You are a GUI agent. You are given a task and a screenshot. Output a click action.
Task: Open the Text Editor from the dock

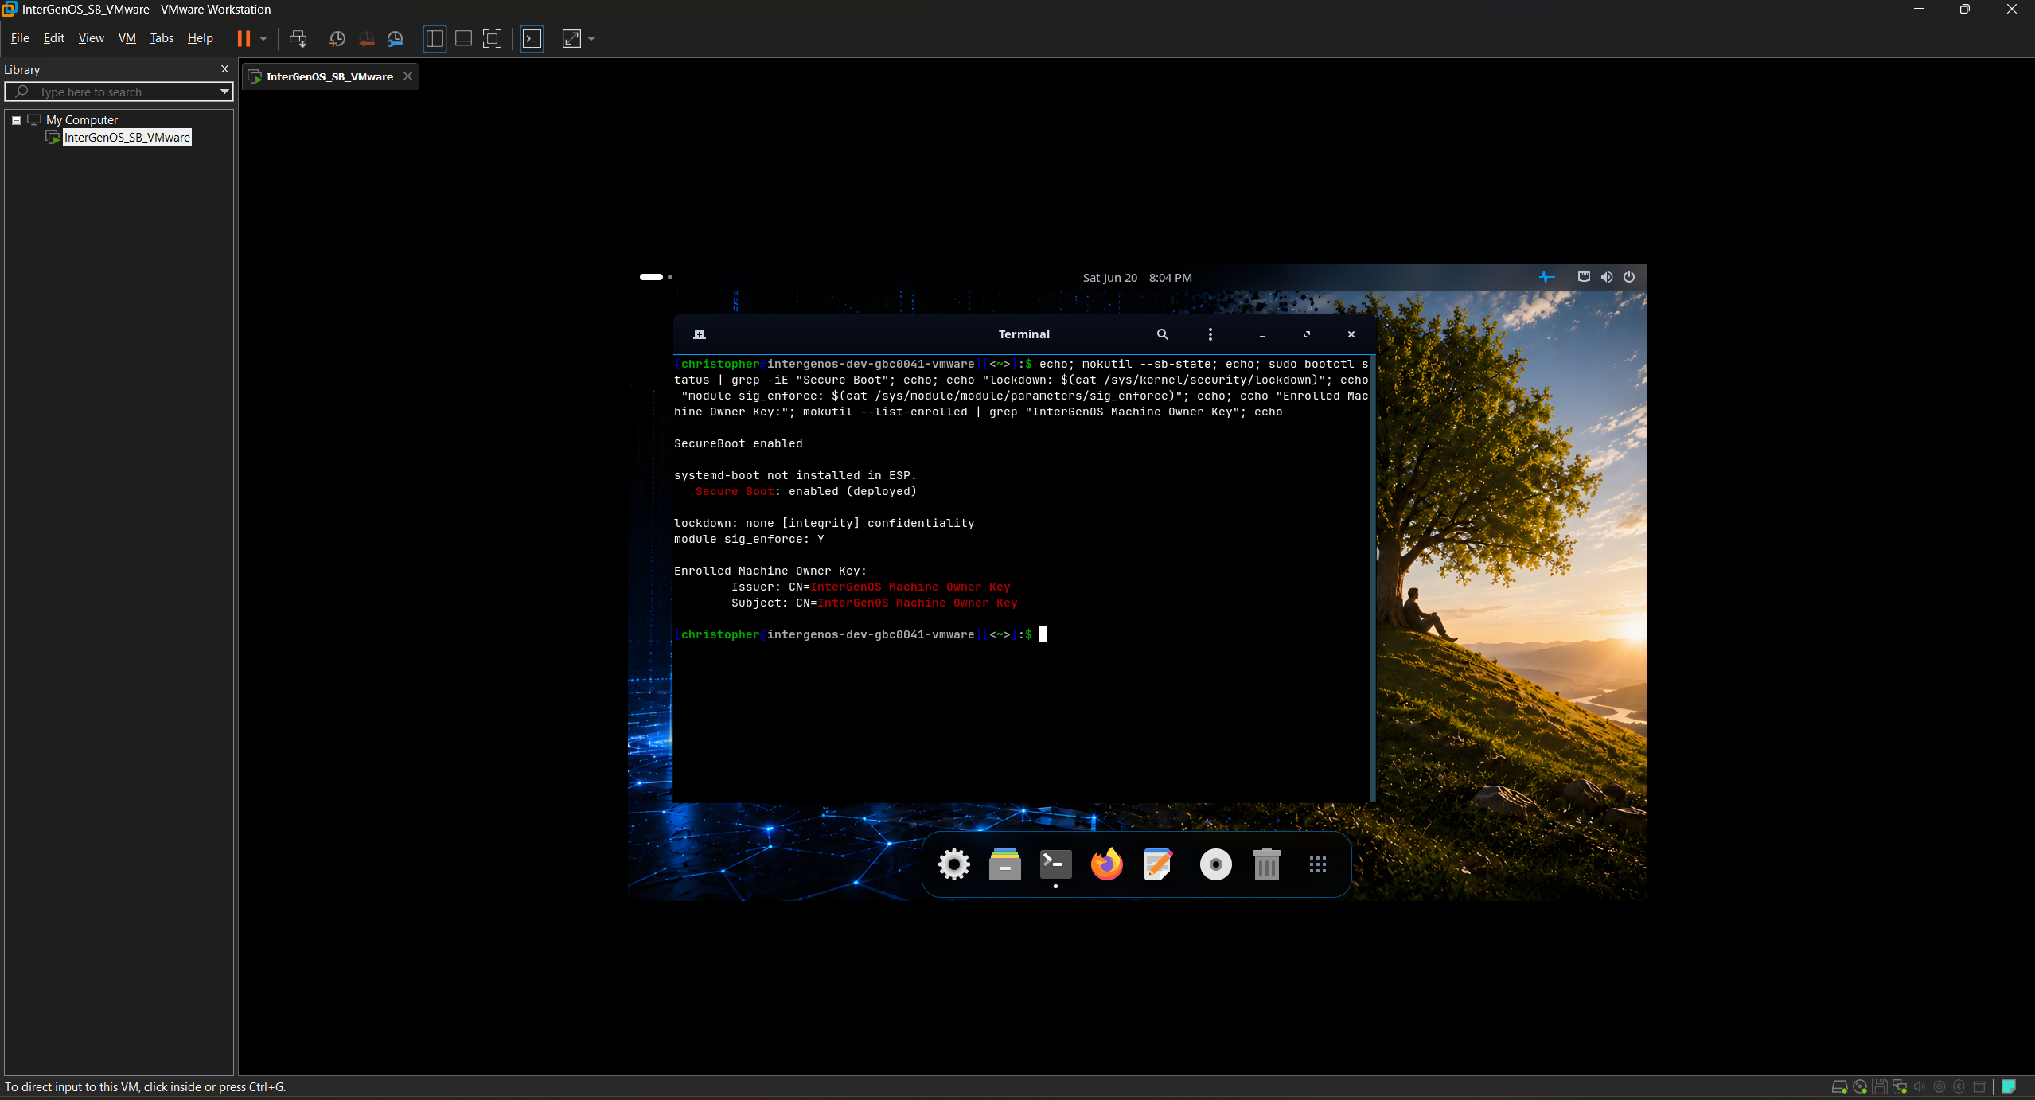click(x=1158, y=864)
